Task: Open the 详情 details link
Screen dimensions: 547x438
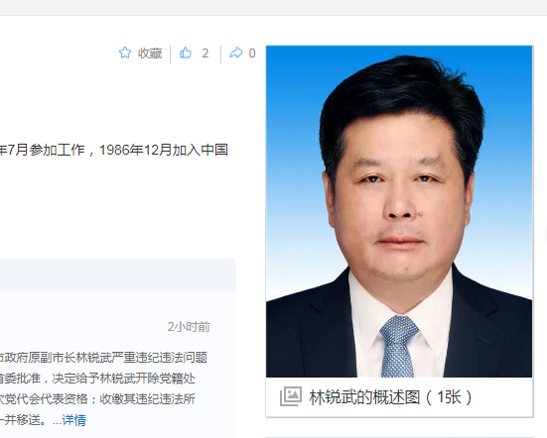Action: point(73,420)
